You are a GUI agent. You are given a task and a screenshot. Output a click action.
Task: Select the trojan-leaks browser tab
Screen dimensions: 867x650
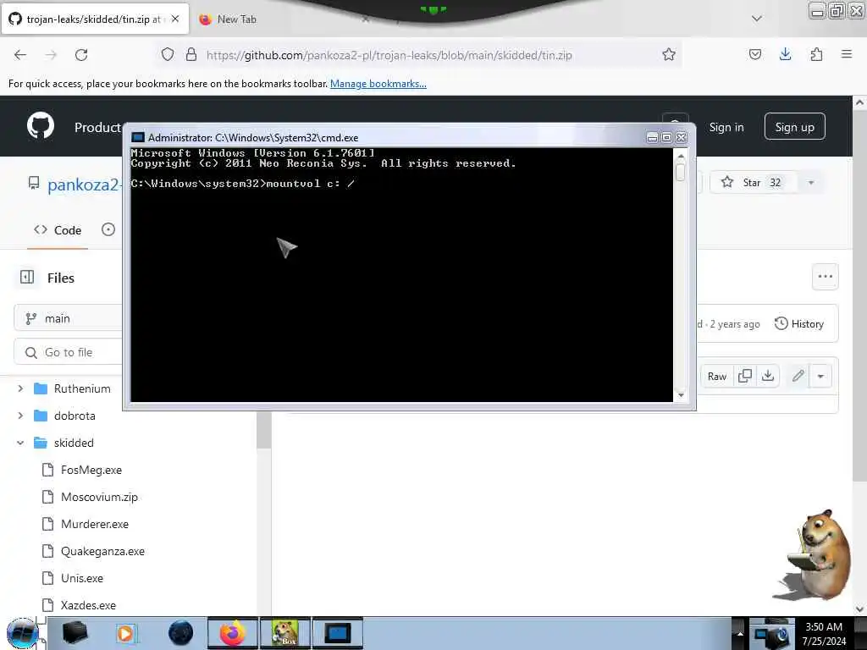coord(94,19)
